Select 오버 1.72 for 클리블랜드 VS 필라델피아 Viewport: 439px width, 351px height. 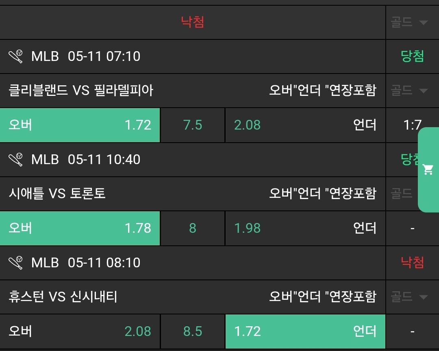[x=80, y=125]
